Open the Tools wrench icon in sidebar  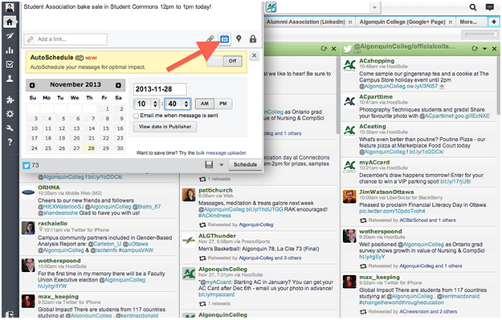(10, 128)
